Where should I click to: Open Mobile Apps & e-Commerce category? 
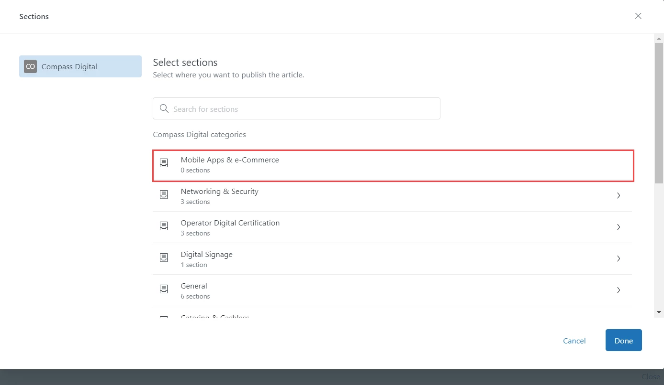(393, 165)
